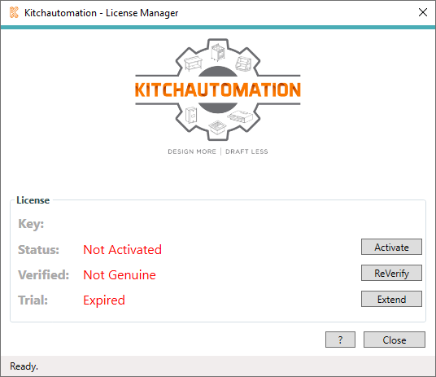Click the ReVerify button
436x377 pixels.
click(391, 273)
